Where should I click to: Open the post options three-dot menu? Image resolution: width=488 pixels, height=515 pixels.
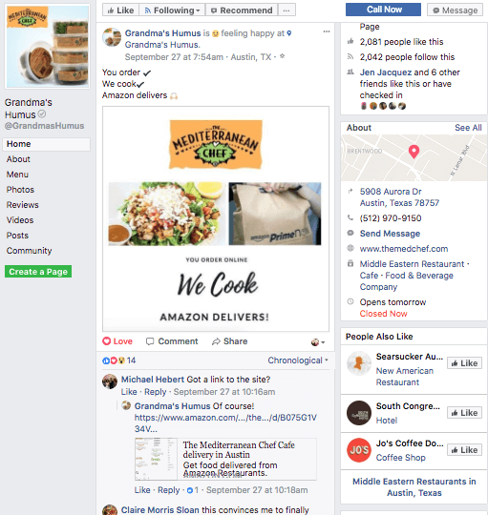point(327,31)
